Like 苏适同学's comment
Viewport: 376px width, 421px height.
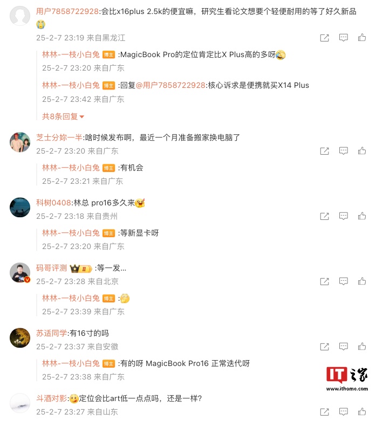click(x=362, y=347)
